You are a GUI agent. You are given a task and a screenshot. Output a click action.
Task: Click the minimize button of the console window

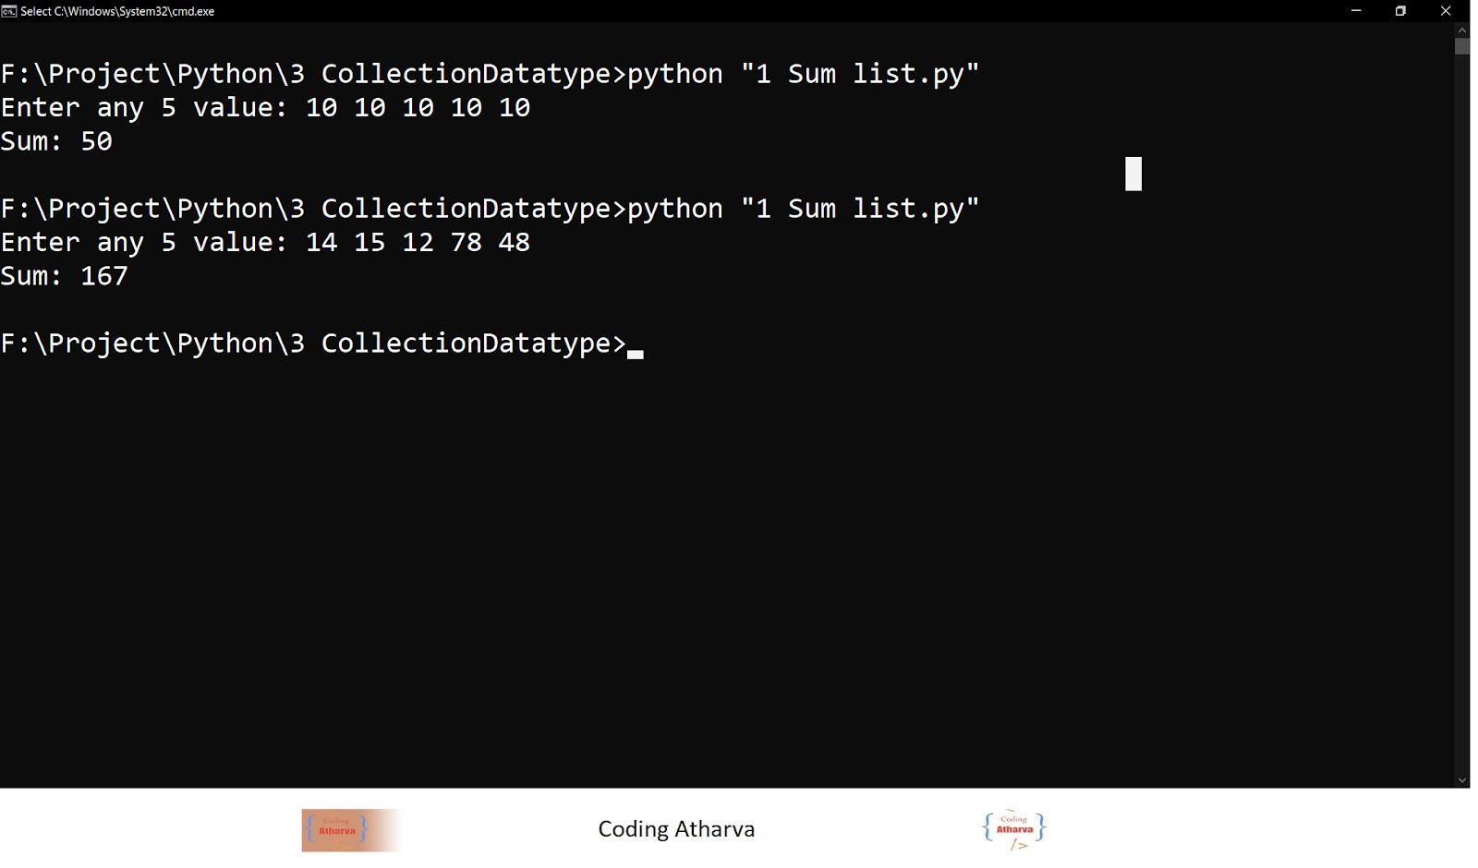(x=1354, y=11)
